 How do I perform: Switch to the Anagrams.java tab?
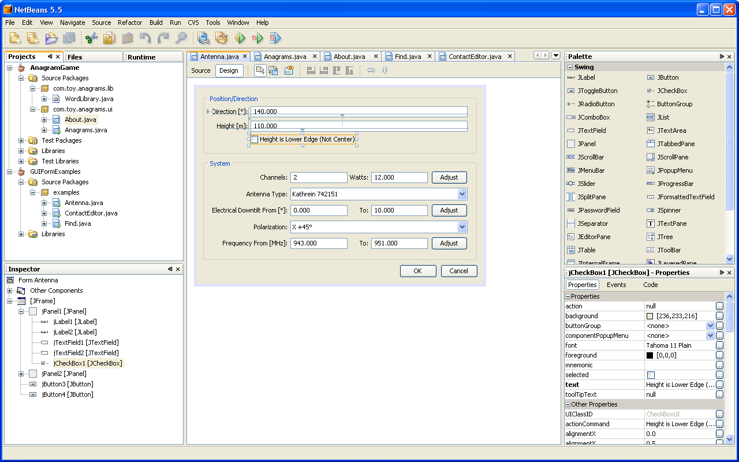tap(285, 57)
